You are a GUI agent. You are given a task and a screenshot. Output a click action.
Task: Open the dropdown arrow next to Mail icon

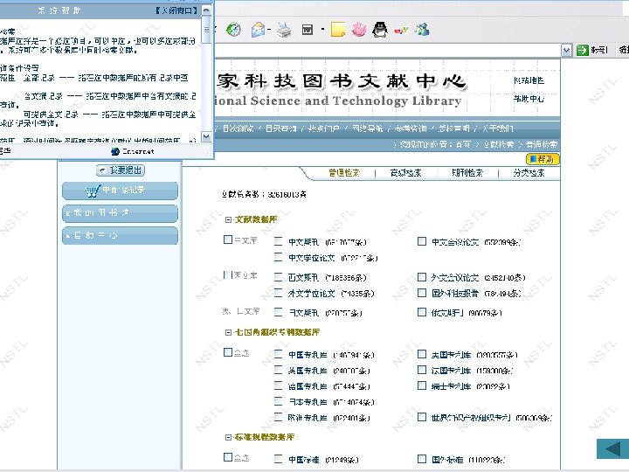(269, 30)
